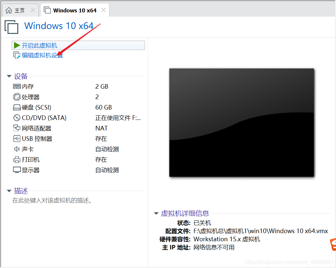Screen dimensions: 336x268
Task: Click the status value 已关机
Action: click(202, 223)
